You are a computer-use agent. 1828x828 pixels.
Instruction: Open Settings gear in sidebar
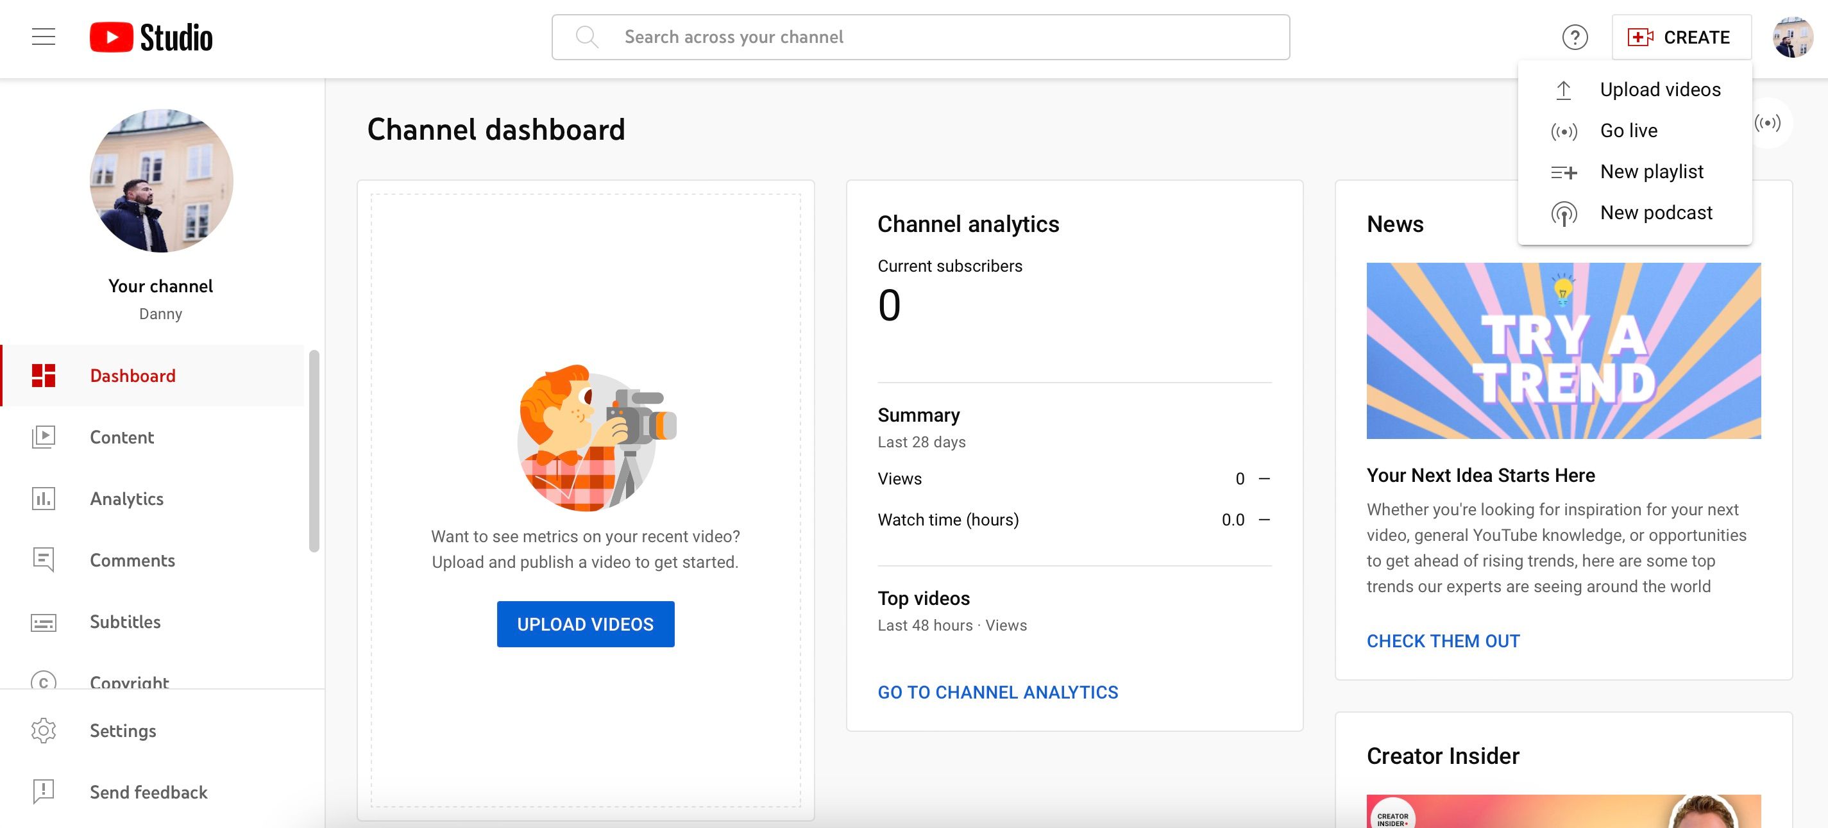pos(122,731)
